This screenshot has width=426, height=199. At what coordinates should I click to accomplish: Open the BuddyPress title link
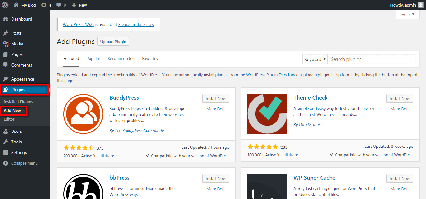pos(124,98)
